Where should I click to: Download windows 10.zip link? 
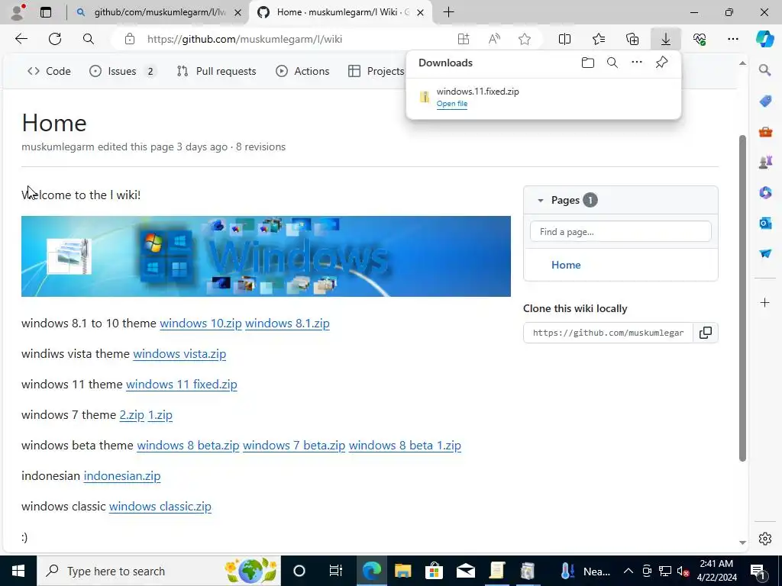(201, 324)
